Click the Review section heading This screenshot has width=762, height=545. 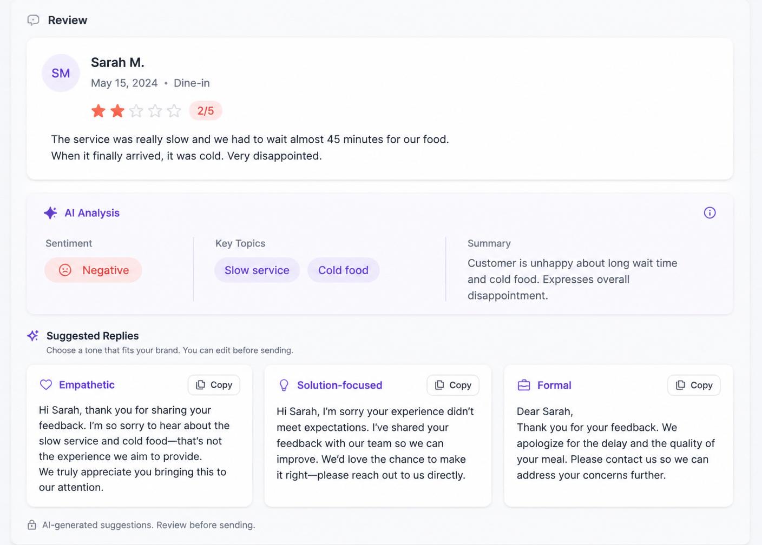pyautogui.click(x=68, y=21)
